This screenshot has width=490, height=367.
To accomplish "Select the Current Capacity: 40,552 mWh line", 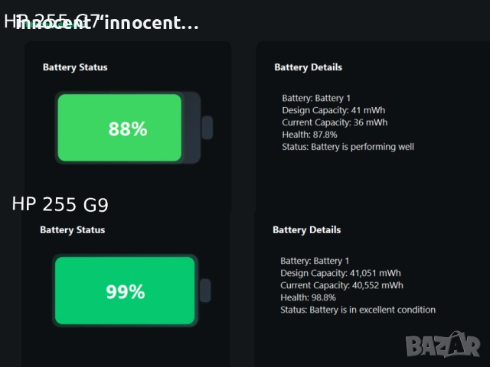I will [341, 285].
